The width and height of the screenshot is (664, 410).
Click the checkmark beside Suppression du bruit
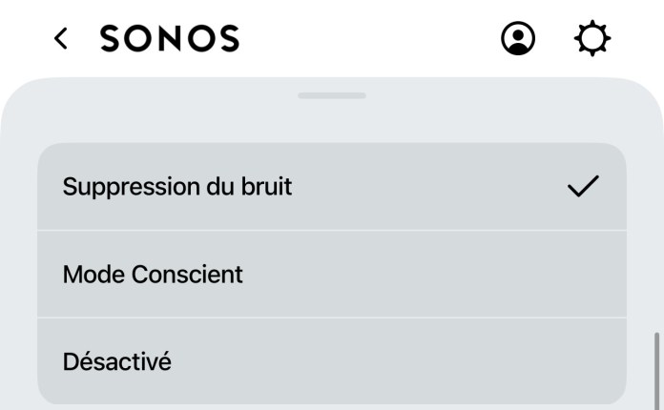[583, 186]
